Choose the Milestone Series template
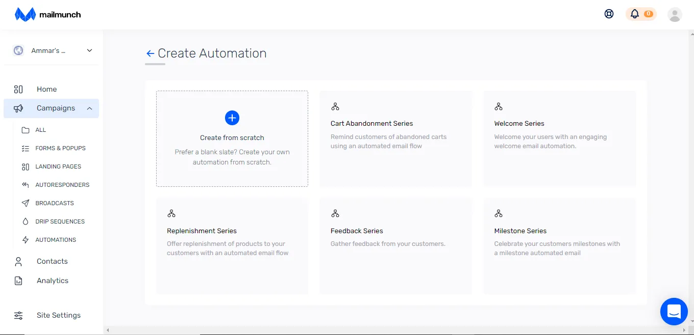Image resolution: width=694 pixels, height=335 pixels. [560, 246]
